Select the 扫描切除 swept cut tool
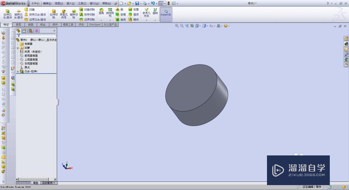Image resolution: width=349 pixels, height=190 pixels. pos(87,9)
